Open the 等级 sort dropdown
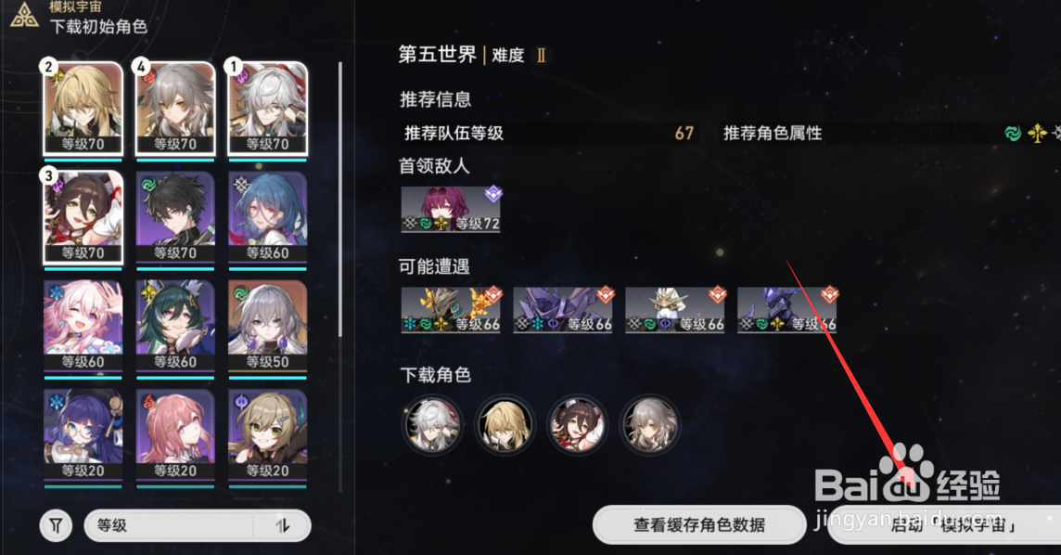 pyautogui.click(x=197, y=525)
